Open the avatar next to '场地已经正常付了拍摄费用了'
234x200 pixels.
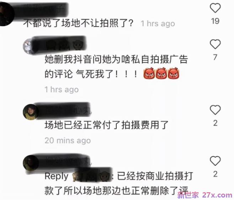pos(30,112)
